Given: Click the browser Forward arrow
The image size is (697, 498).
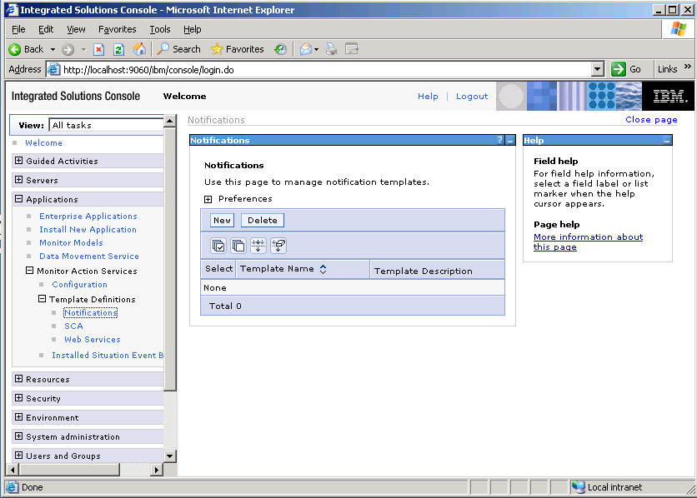Looking at the screenshot, I should tap(68, 49).
